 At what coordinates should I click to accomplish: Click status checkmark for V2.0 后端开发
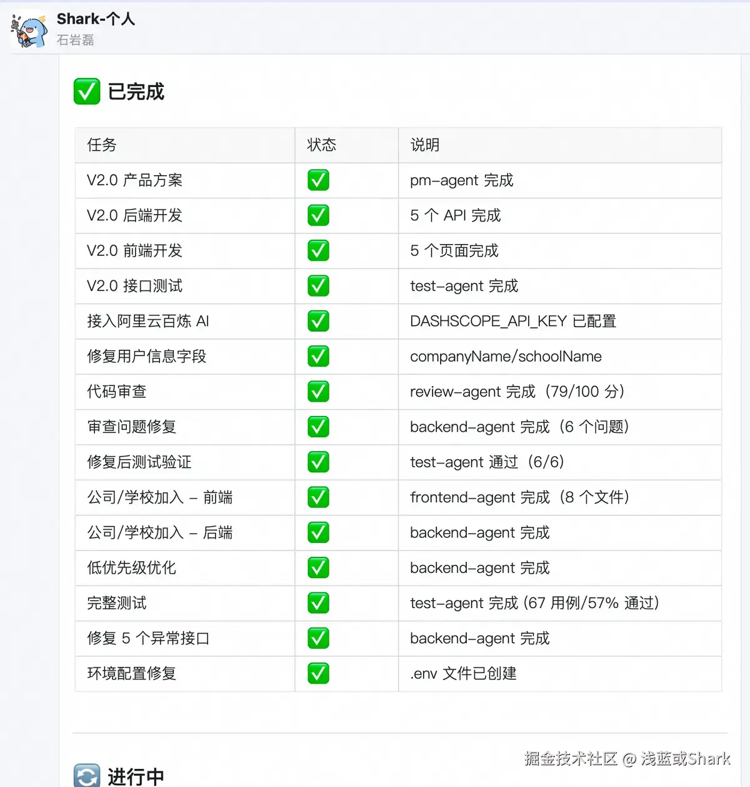[318, 215]
